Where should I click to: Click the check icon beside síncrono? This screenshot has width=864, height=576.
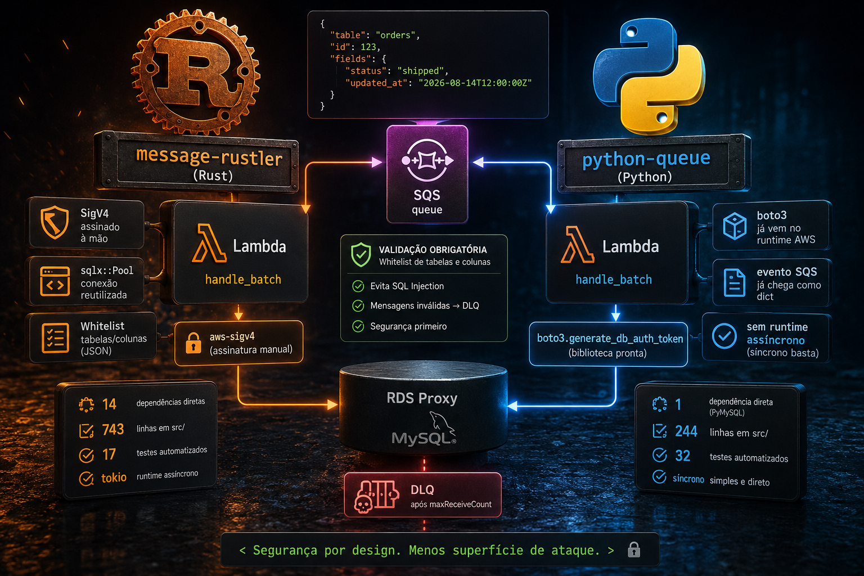coord(659,477)
